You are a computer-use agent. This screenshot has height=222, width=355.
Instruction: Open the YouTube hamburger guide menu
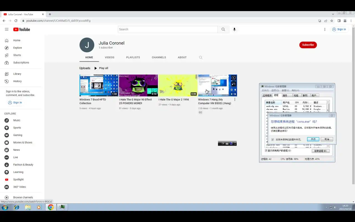tap(7, 29)
